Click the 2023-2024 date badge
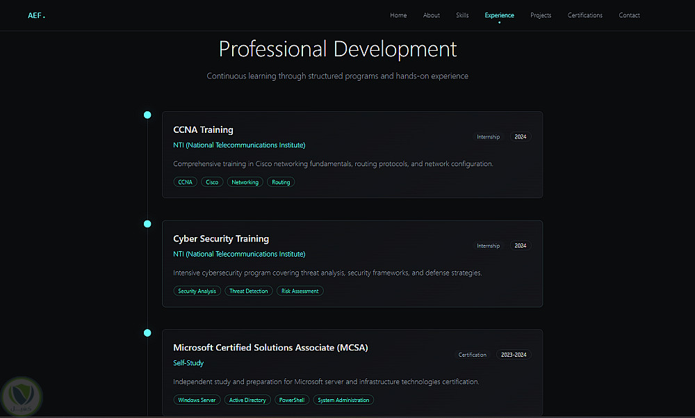The width and height of the screenshot is (695, 418). coord(514,355)
